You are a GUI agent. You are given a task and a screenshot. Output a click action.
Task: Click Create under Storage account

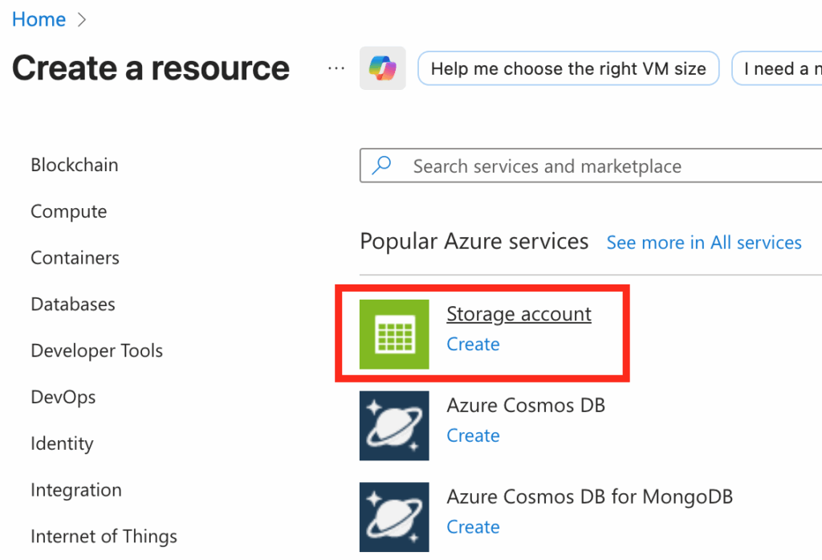pos(473,344)
